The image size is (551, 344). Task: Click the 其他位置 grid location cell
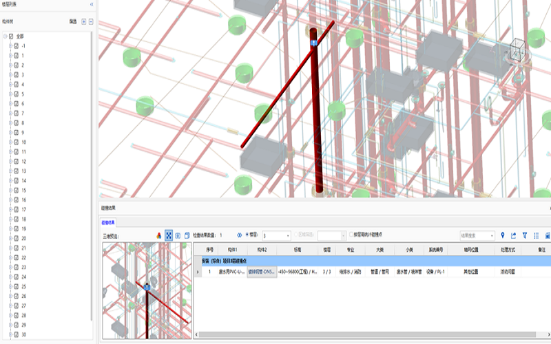pos(471,272)
